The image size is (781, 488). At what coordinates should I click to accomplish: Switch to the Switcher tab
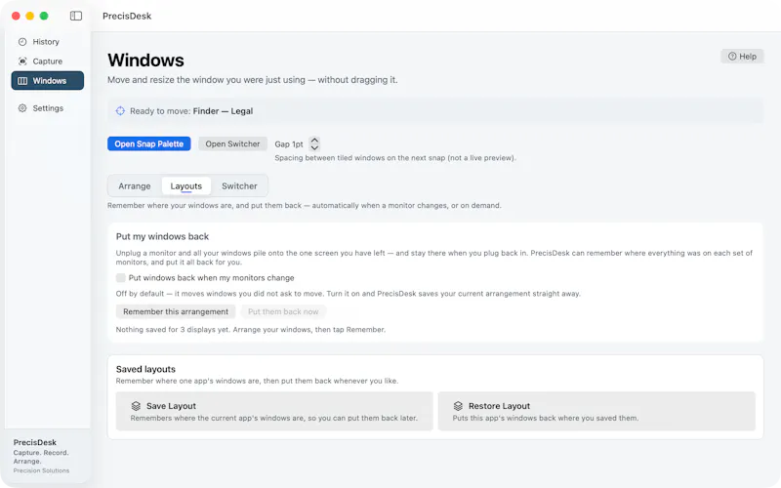click(239, 185)
